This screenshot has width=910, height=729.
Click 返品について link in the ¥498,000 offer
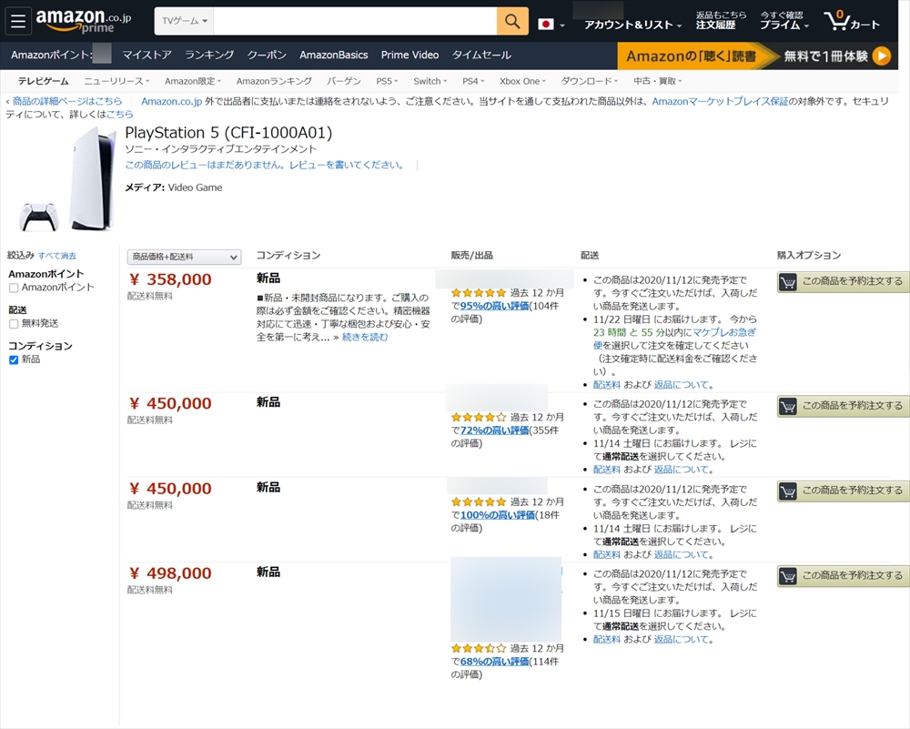(x=682, y=639)
